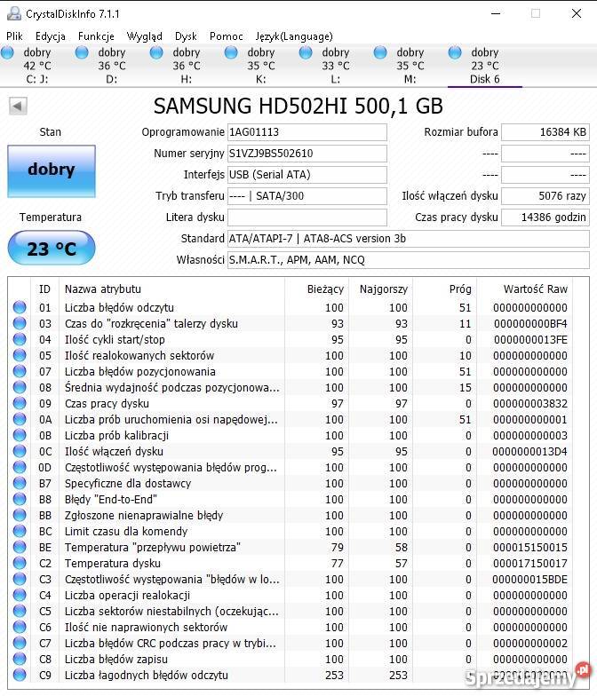The image size is (597, 696).
Task: Click the Interfejs field USB (Serial ATA)
Action: (307, 175)
